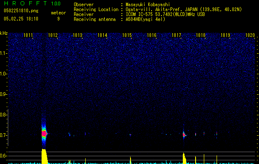
Task: Click the Receiving antenna label
Action: pyautogui.click(x=95, y=19)
